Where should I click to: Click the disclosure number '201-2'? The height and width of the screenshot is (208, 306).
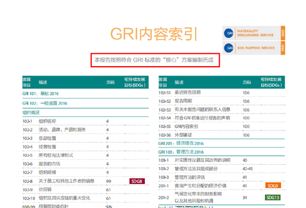(164, 197)
